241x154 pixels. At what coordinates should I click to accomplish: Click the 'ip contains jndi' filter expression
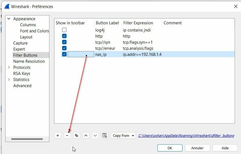[x=137, y=30]
